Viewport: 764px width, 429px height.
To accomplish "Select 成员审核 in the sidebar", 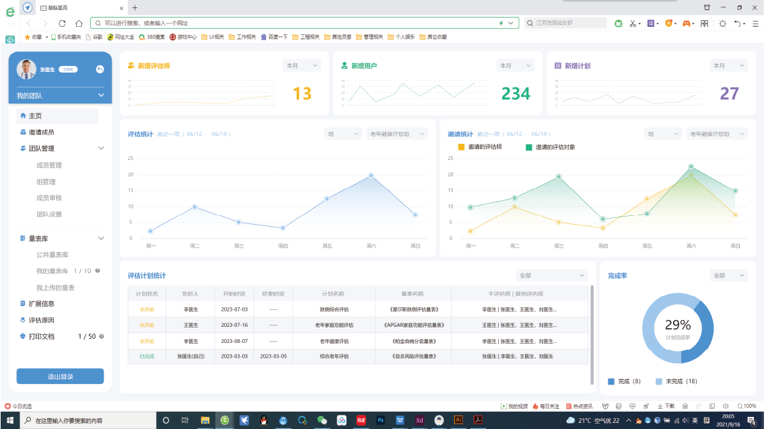I will [49, 198].
